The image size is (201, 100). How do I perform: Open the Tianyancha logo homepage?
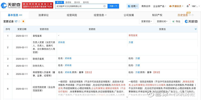tap(11, 5)
